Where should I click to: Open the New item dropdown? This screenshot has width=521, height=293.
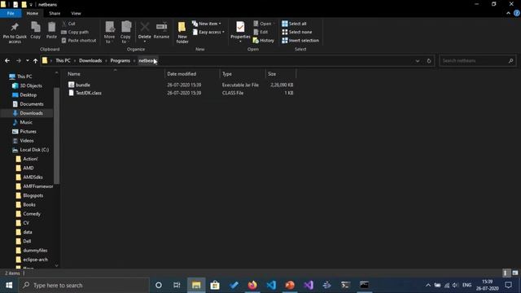tap(206, 24)
